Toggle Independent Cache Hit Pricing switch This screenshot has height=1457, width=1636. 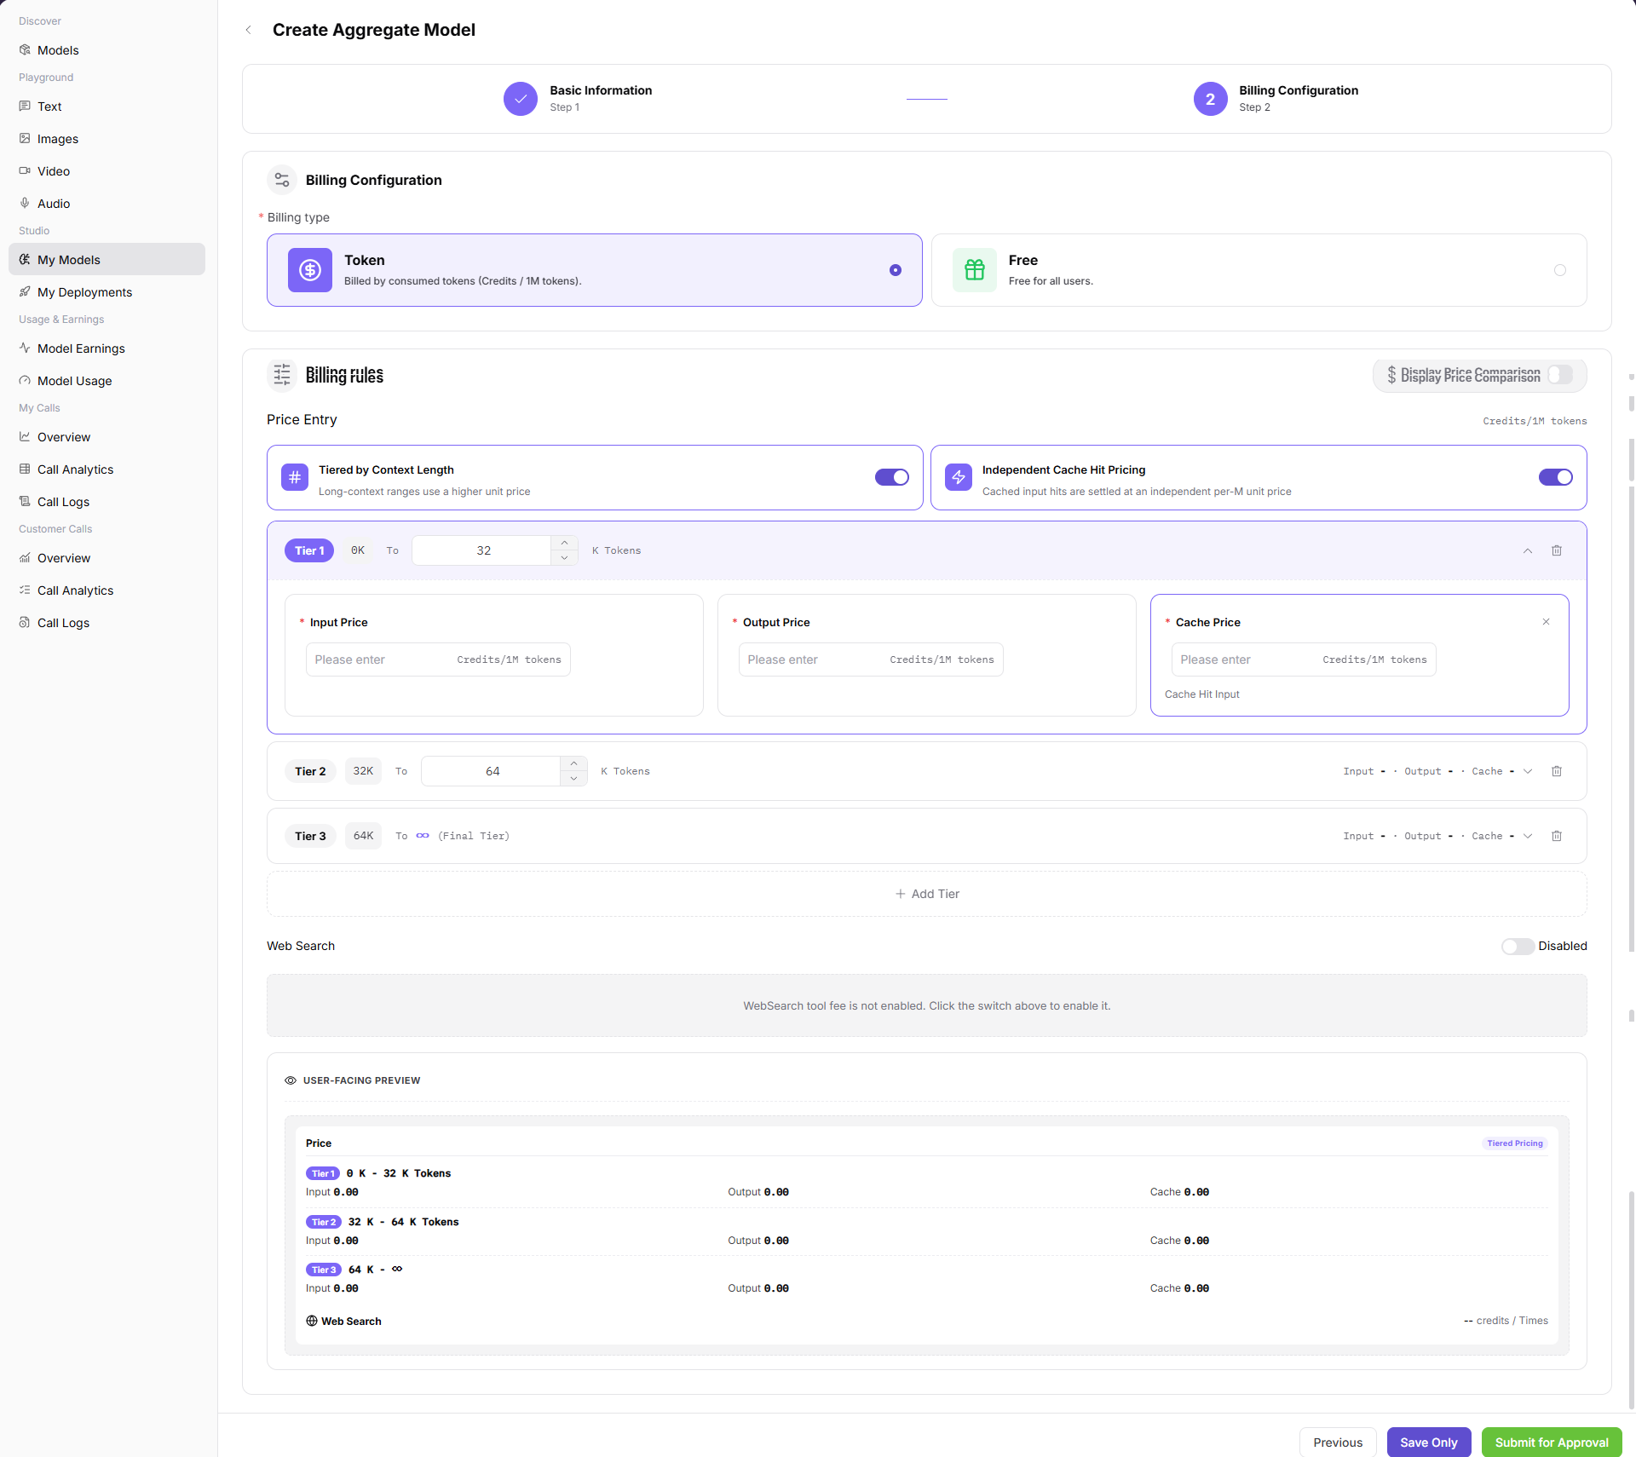pos(1556,477)
